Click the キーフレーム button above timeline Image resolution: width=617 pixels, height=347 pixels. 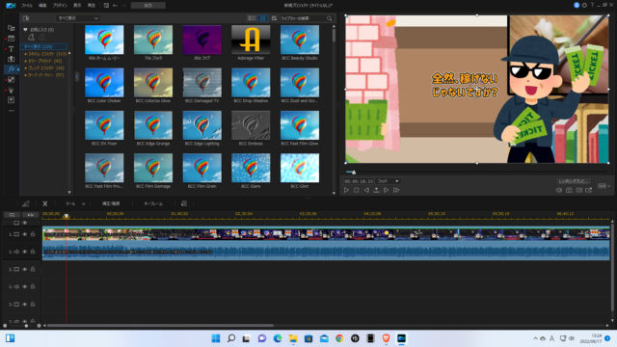tap(153, 203)
